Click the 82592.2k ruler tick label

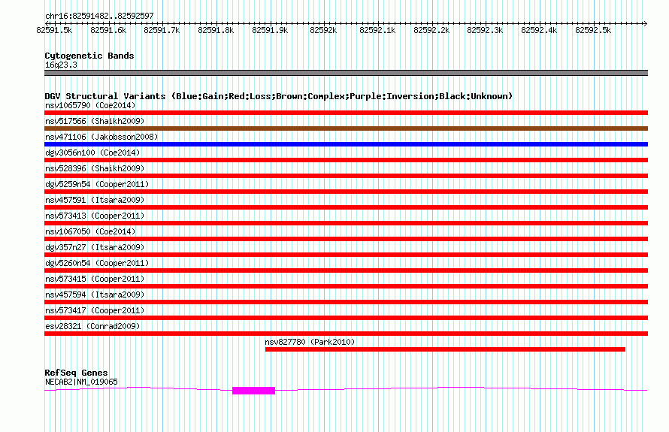point(431,30)
